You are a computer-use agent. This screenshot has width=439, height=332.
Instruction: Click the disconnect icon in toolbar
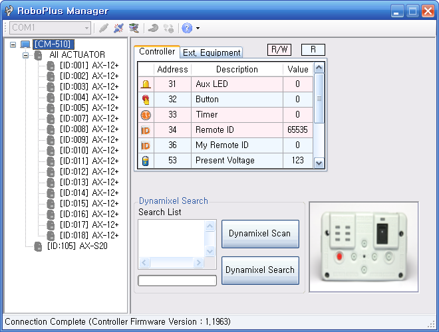point(118,28)
